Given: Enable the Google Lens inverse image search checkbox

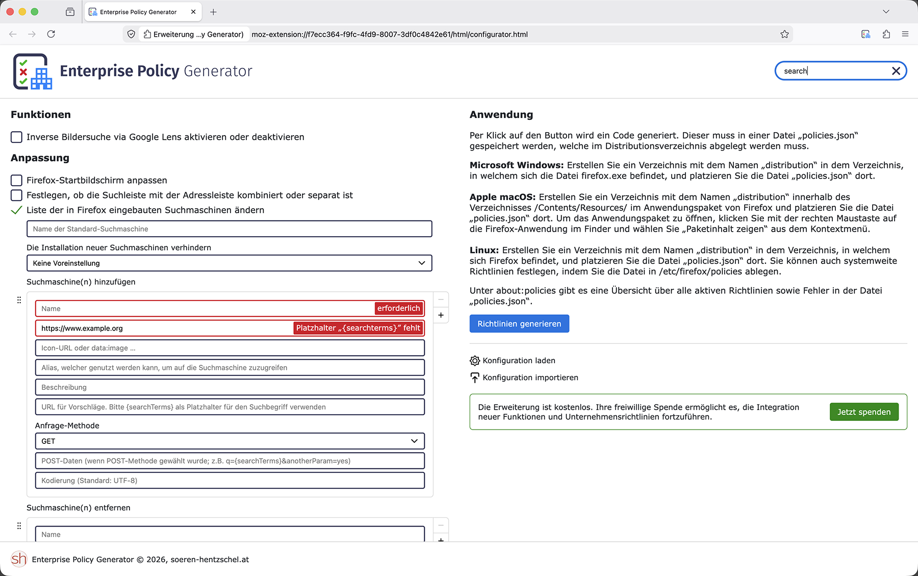Looking at the screenshot, I should (17, 137).
